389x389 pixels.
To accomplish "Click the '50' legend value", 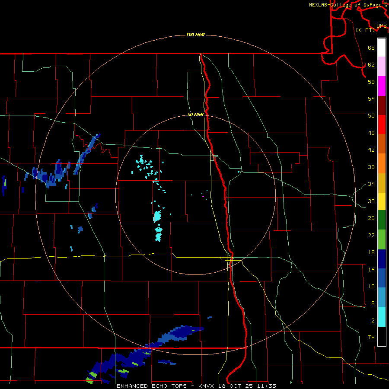I will [x=371, y=115].
